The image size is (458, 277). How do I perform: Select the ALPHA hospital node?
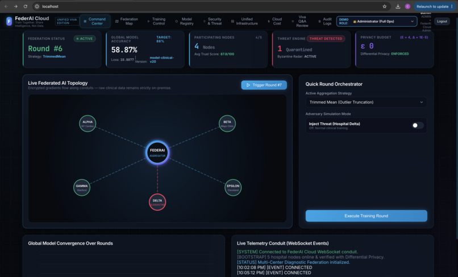[x=88, y=124]
